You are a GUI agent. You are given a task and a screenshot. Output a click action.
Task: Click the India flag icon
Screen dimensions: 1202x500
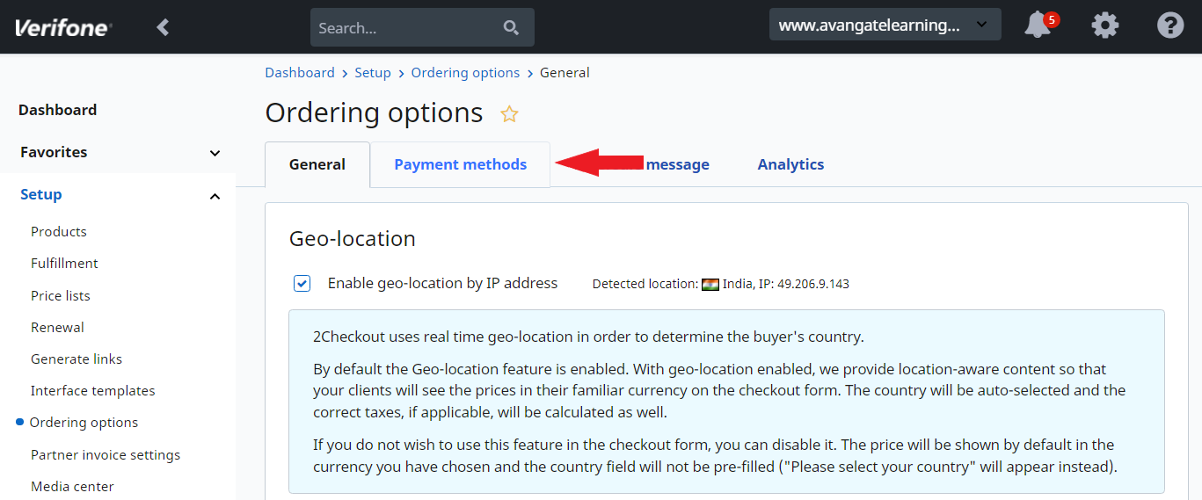click(x=710, y=284)
